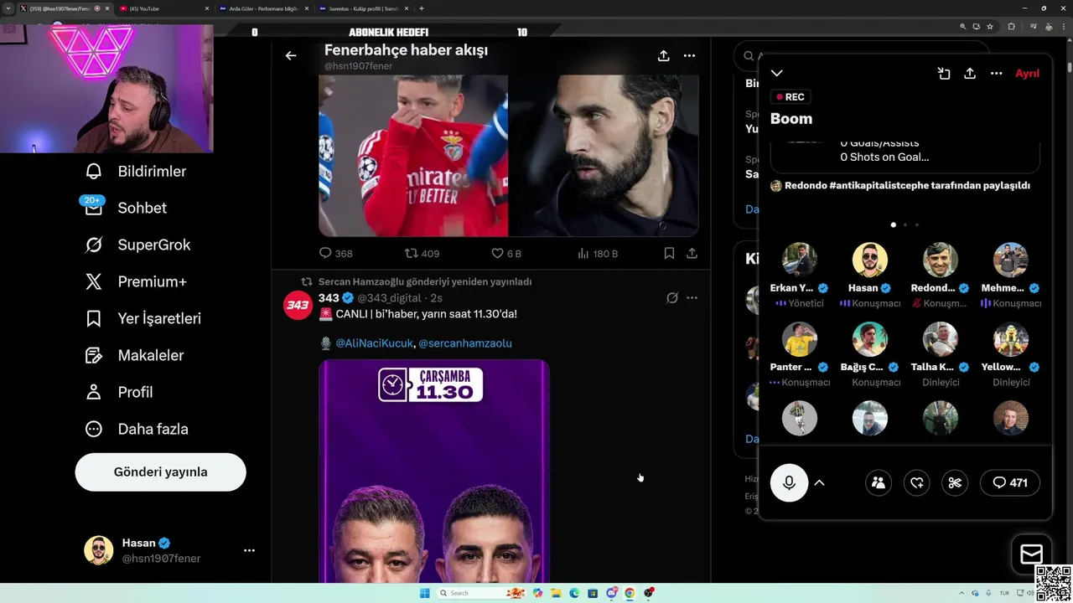Select speaker Mehme... avatar
Viewport: 1073px width, 603px height.
click(x=1011, y=260)
